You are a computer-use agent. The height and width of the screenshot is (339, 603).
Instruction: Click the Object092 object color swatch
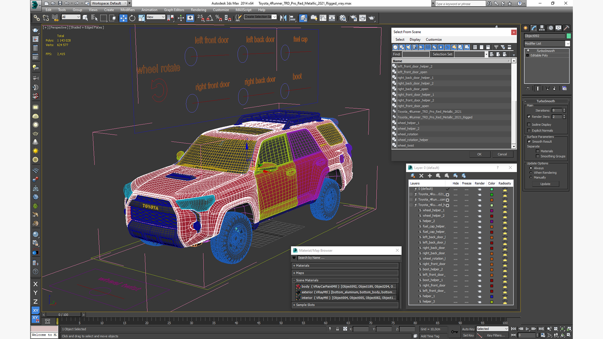pos(568,36)
